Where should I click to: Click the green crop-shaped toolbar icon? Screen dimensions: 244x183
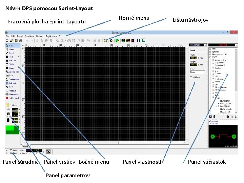click(143, 41)
